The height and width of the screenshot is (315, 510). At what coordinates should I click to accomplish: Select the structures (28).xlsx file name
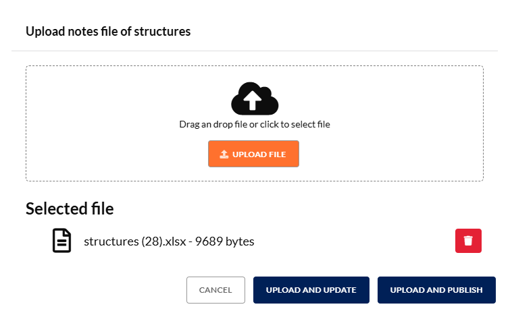point(136,241)
